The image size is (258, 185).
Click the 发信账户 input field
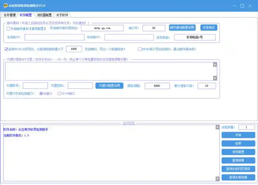coord(54,37)
